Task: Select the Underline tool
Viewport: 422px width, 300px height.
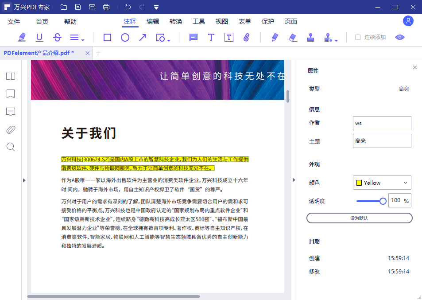Action: point(39,37)
